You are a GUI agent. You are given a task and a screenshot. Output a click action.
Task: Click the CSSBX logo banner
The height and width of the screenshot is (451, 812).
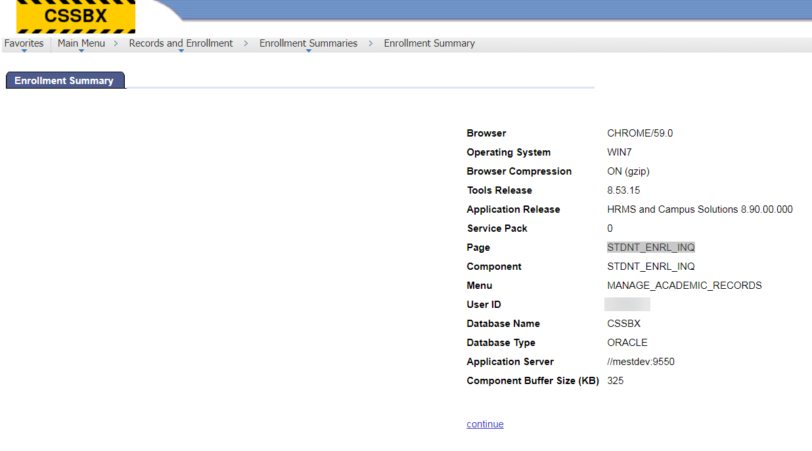(76, 16)
